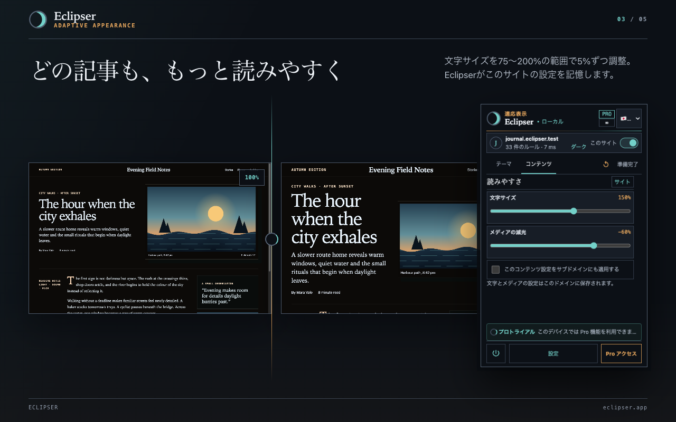This screenshot has height=422, width=676.
Task: Click the 文字とメディアの設定 domain note
Action: [550, 283]
